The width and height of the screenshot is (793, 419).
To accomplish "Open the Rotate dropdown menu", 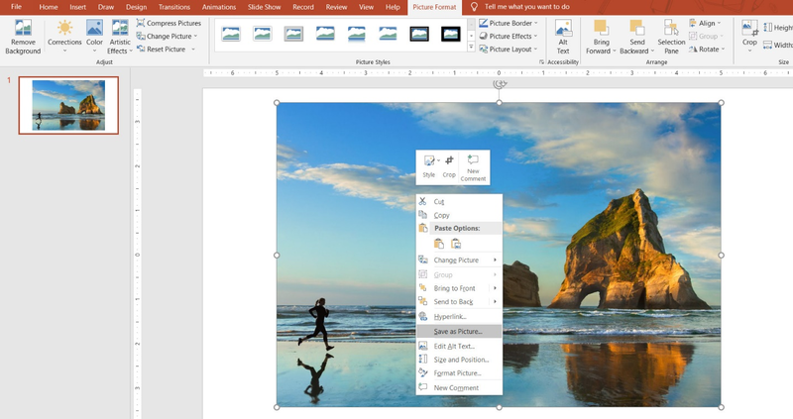I will coord(707,49).
